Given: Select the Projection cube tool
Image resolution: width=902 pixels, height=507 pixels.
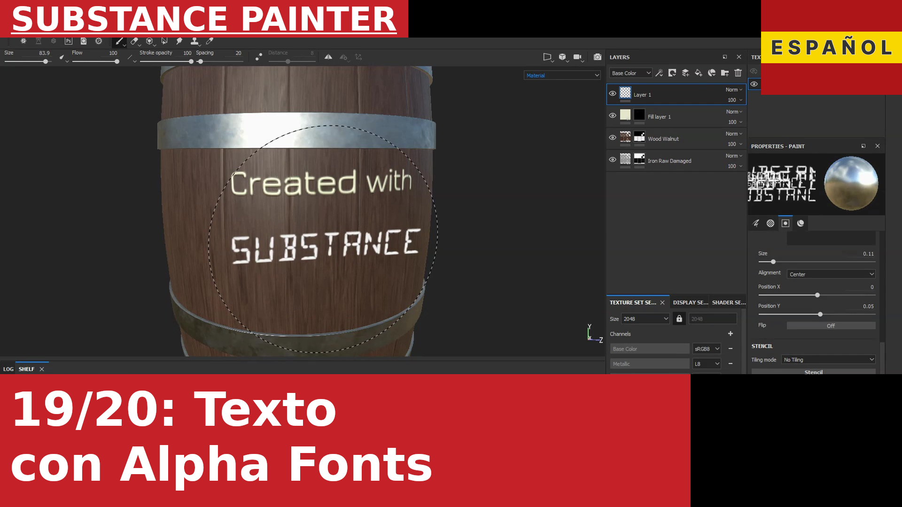Looking at the screenshot, I should pos(149,41).
